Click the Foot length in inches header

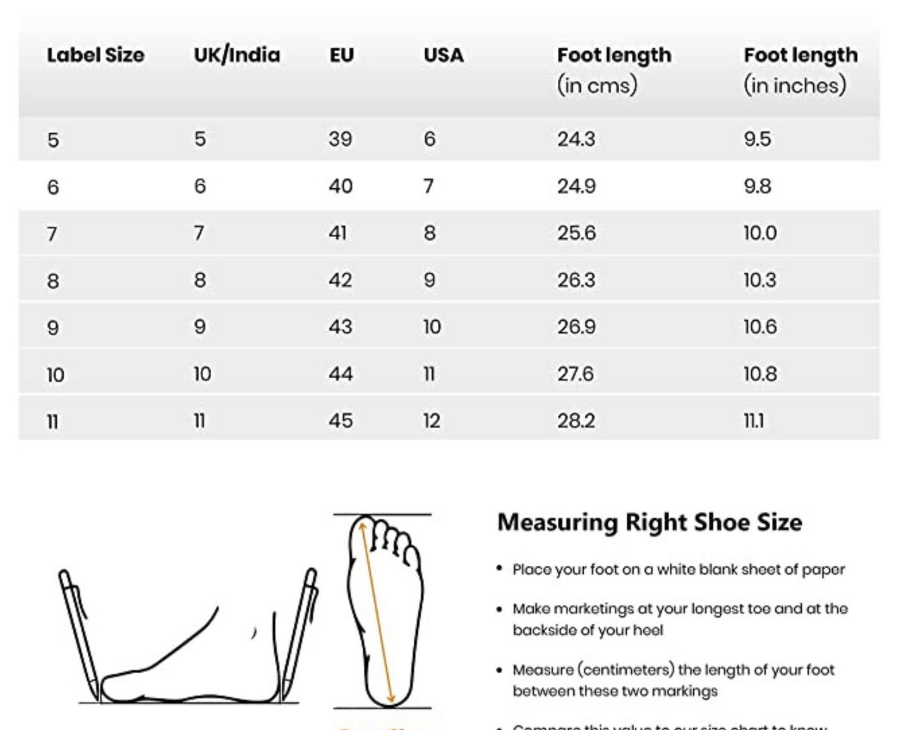coord(801,70)
